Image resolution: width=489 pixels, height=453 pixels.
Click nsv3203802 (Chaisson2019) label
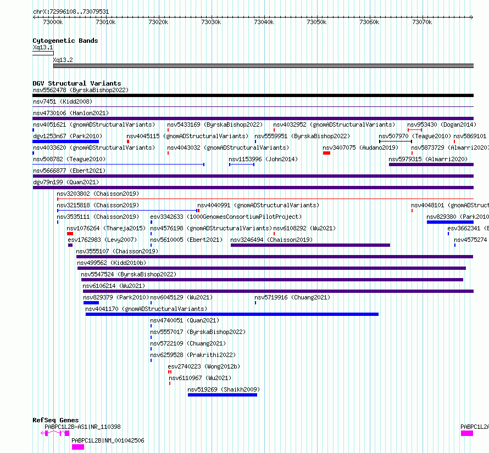98,194
